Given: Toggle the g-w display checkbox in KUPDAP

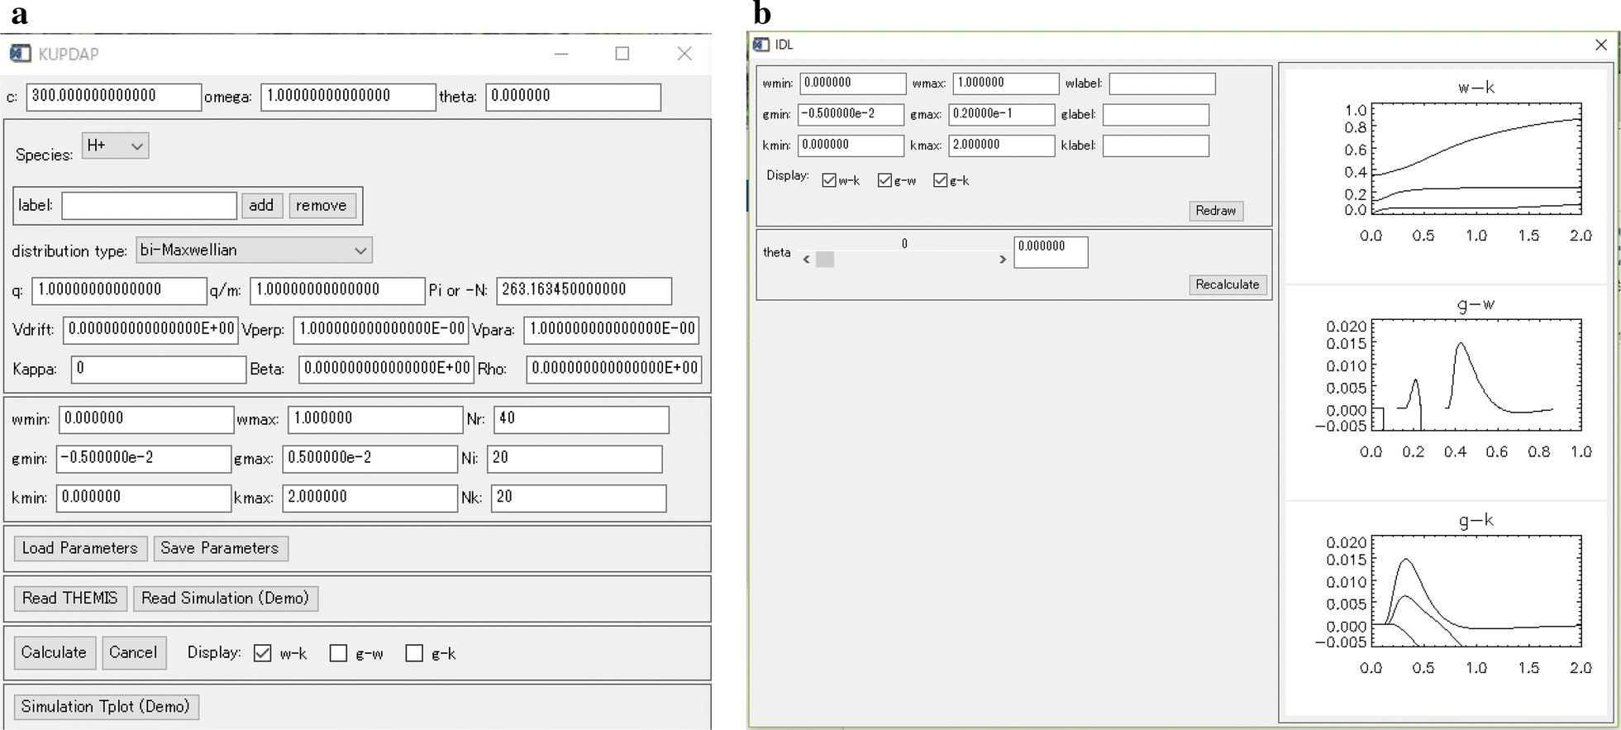Looking at the screenshot, I should [x=338, y=653].
